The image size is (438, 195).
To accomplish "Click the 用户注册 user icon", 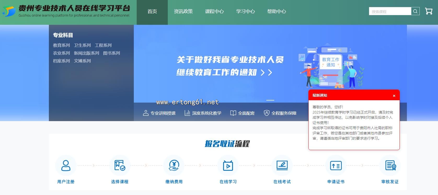I will [x=66, y=166].
